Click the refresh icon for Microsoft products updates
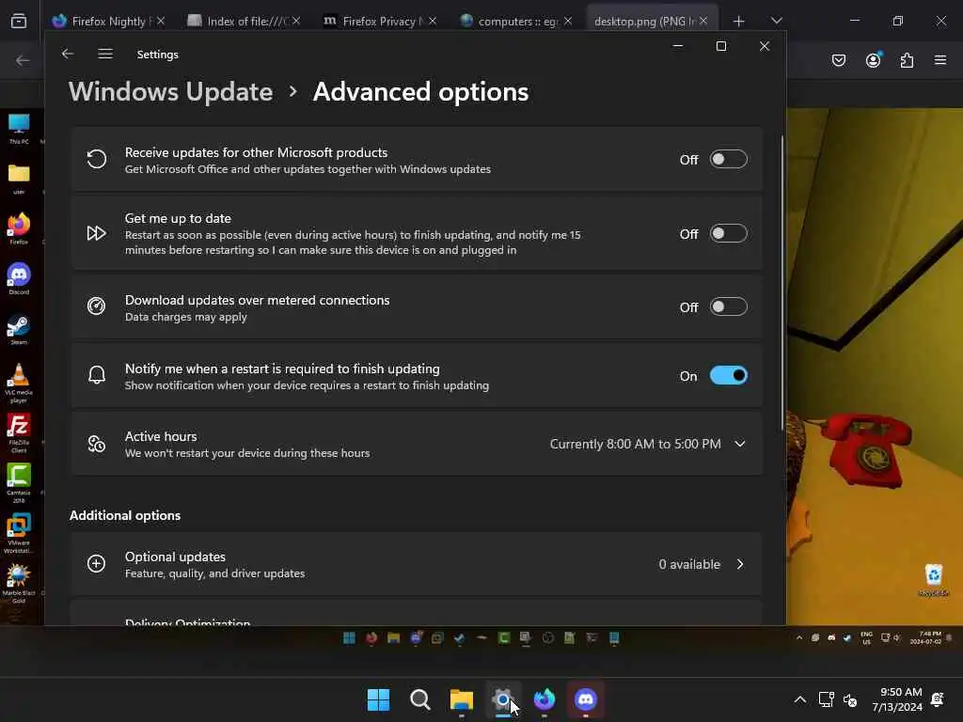The width and height of the screenshot is (963, 722). pos(97,159)
